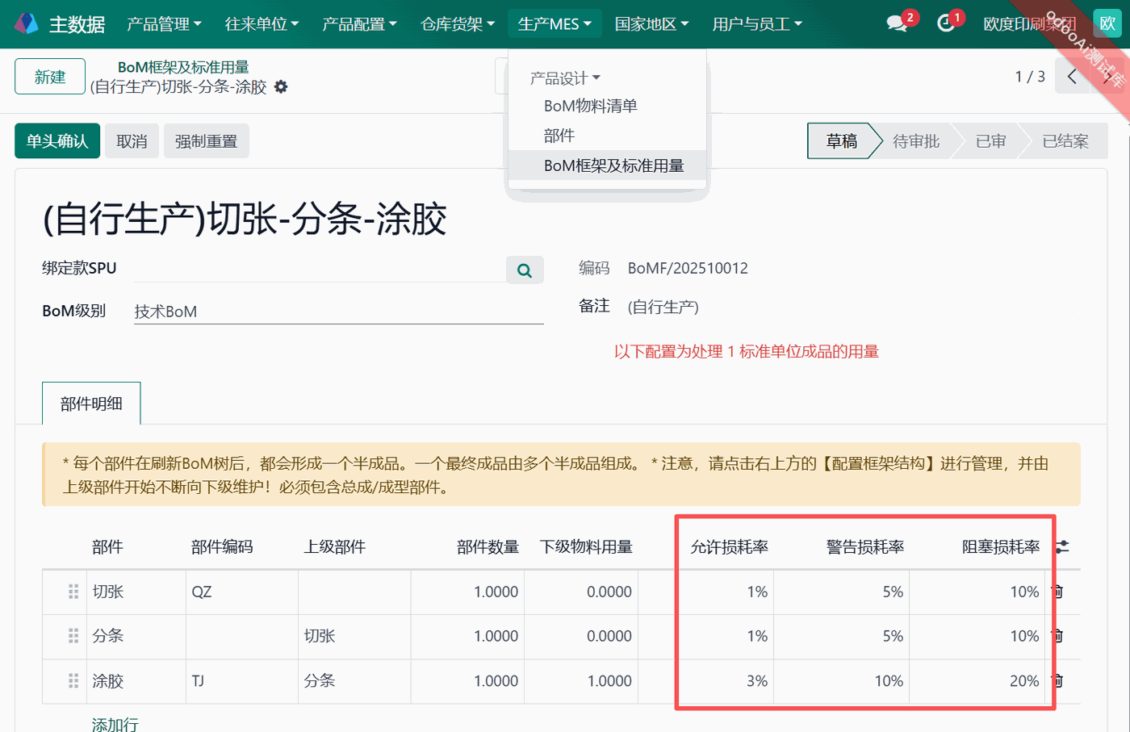Screen dimensions: 1130x732
Task: Click the magnifier to search 绑定款SPU
Action: (x=524, y=270)
